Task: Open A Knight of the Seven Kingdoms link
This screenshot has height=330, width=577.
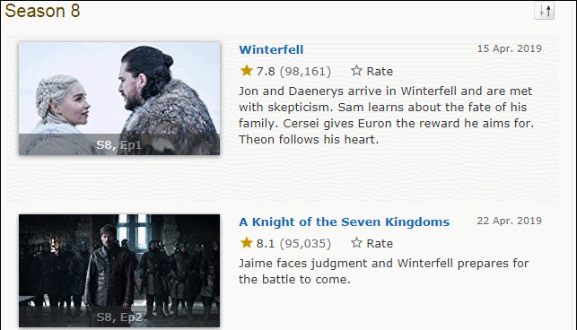Action: [x=344, y=221]
